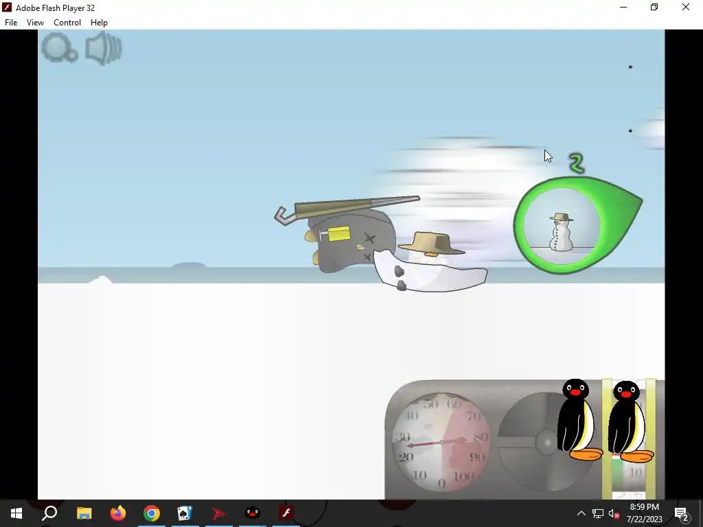This screenshot has height=527, width=703.
Task: Open the red arrow app in taskbar
Action: pyautogui.click(x=219, y=513)
